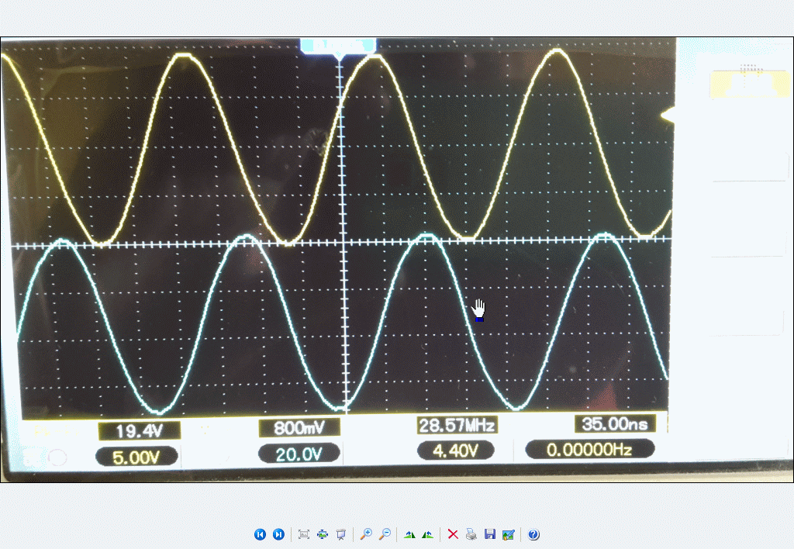The width and height of the screenshot is (794, 549).
Task: Click the floppy disk save icon
Action: [x=489, y=534]
